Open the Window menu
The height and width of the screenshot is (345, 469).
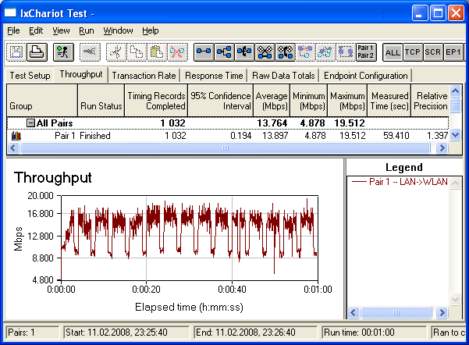(118, 30)
